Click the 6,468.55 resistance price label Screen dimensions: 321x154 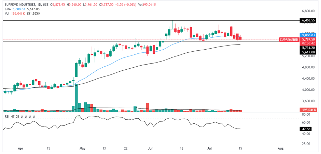(x=308, y=21)
